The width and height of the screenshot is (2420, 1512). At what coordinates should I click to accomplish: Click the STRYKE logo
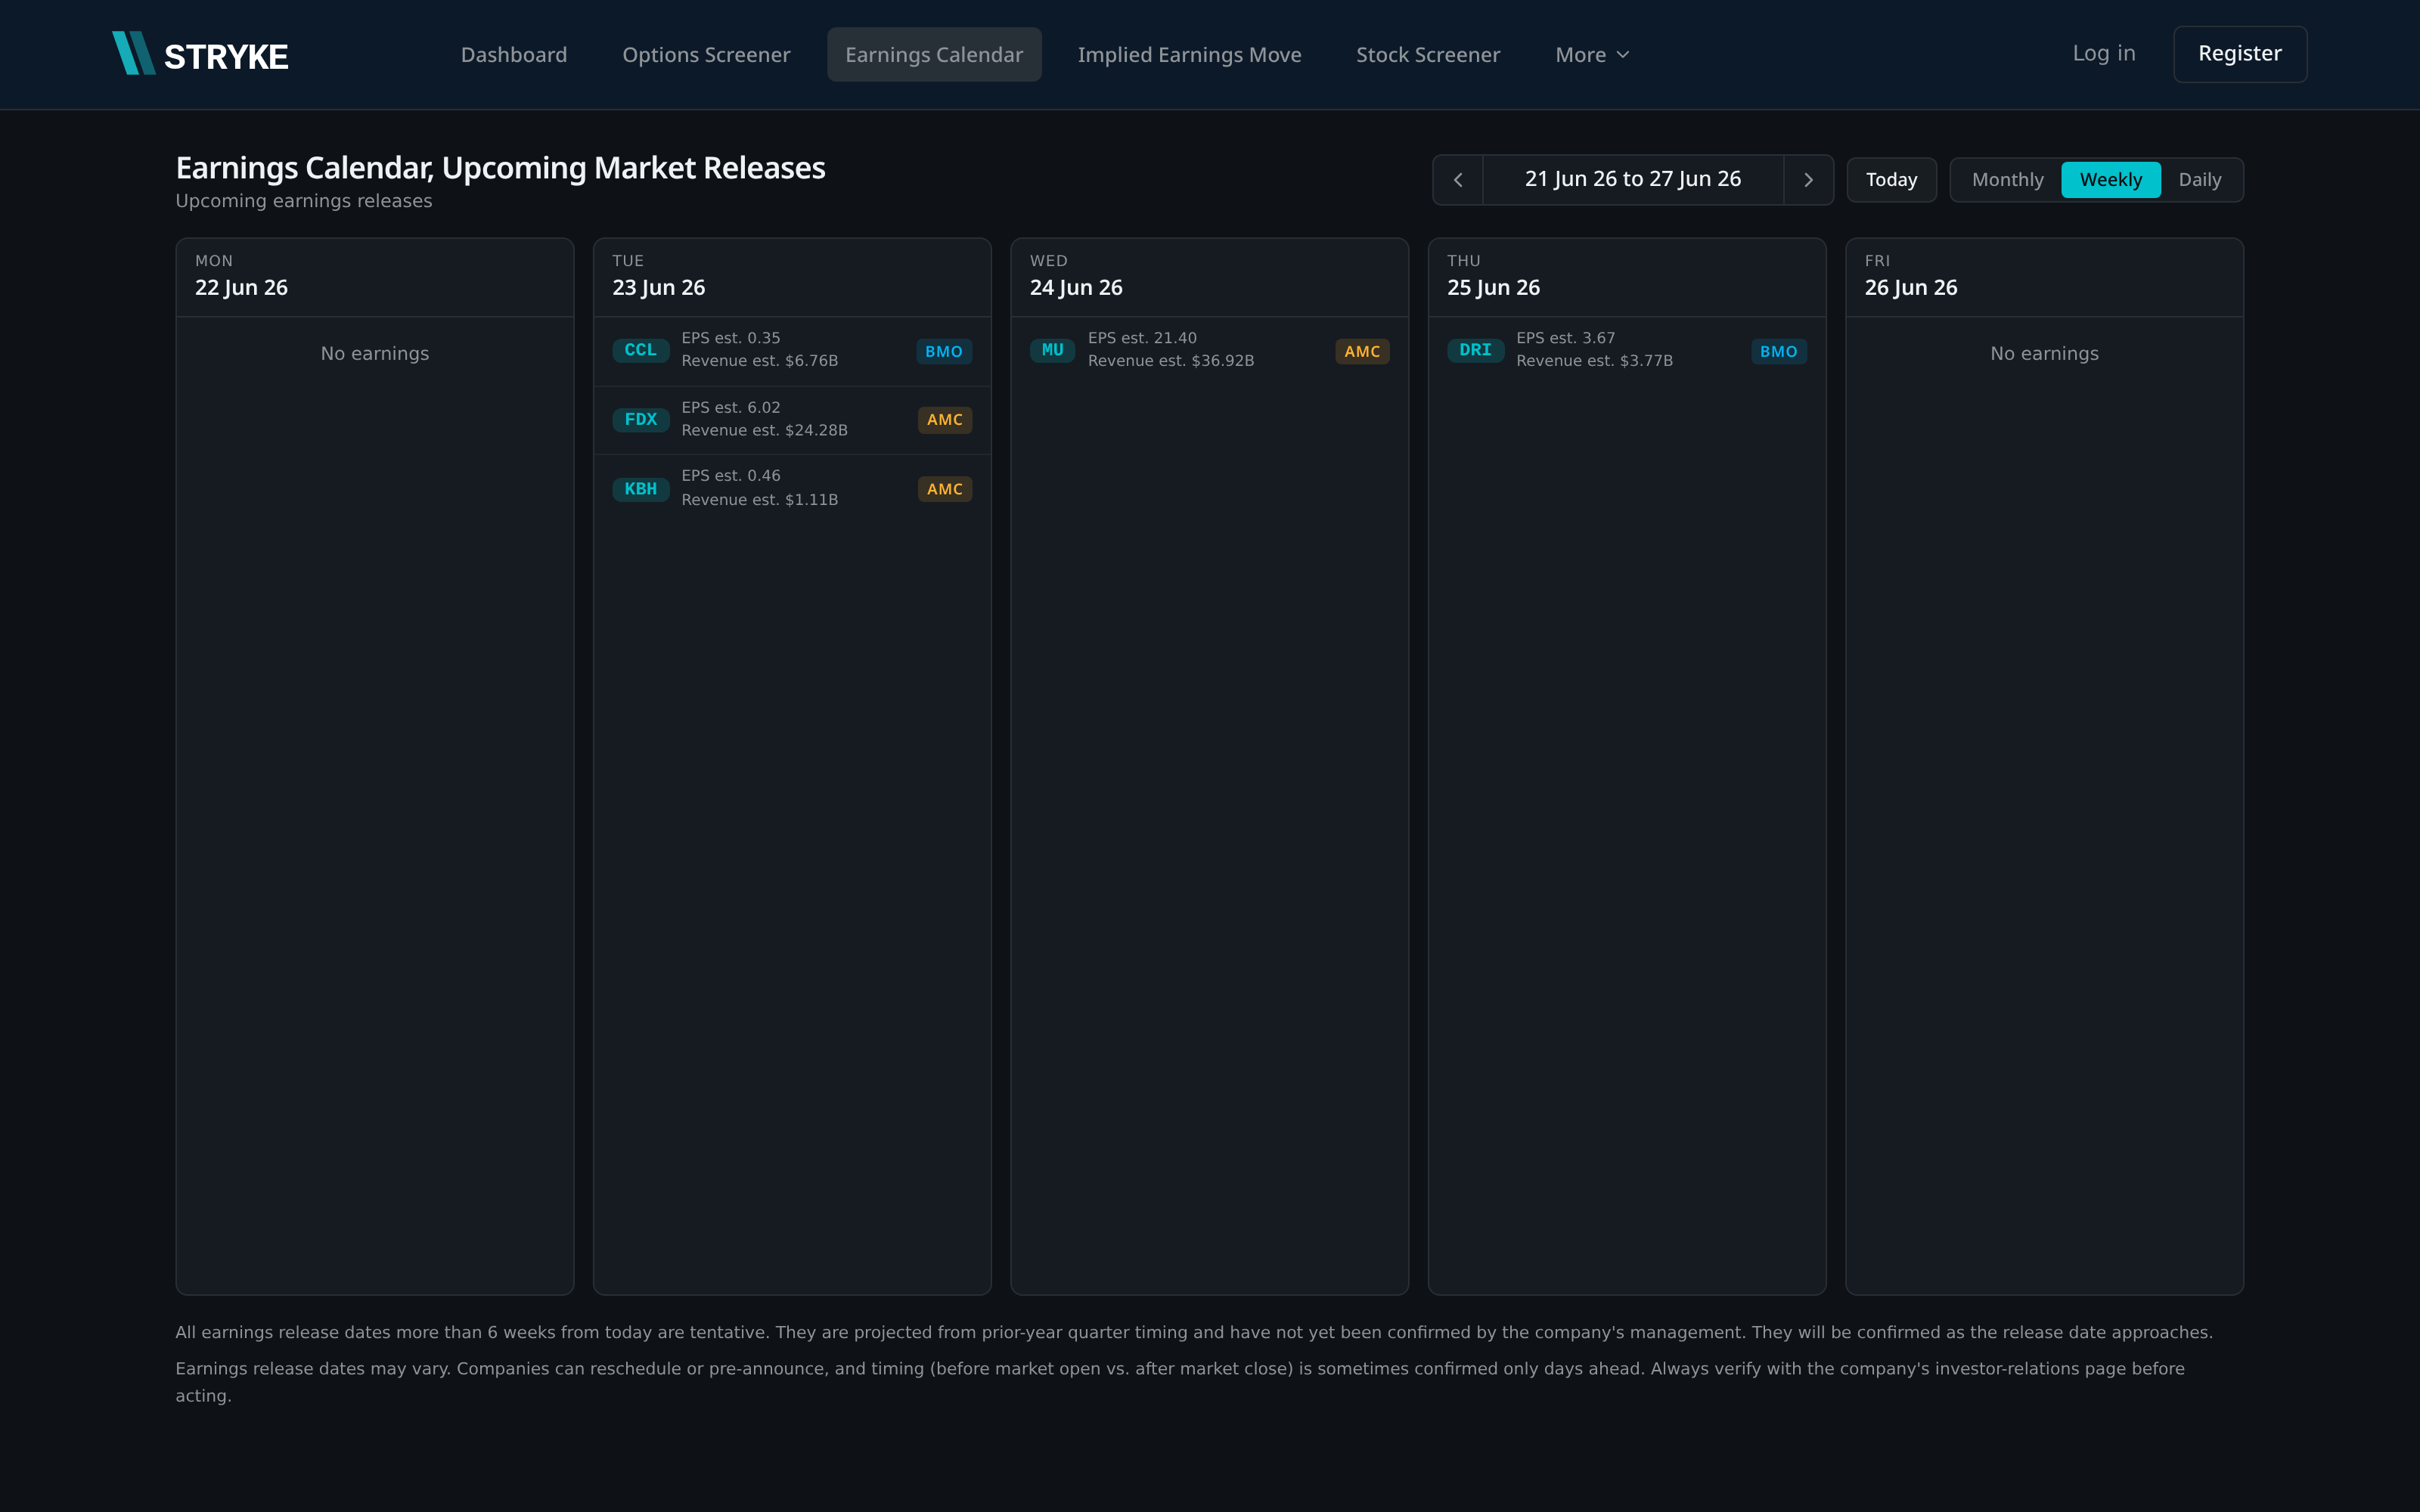pyautogui.click(x=200, y=54)
